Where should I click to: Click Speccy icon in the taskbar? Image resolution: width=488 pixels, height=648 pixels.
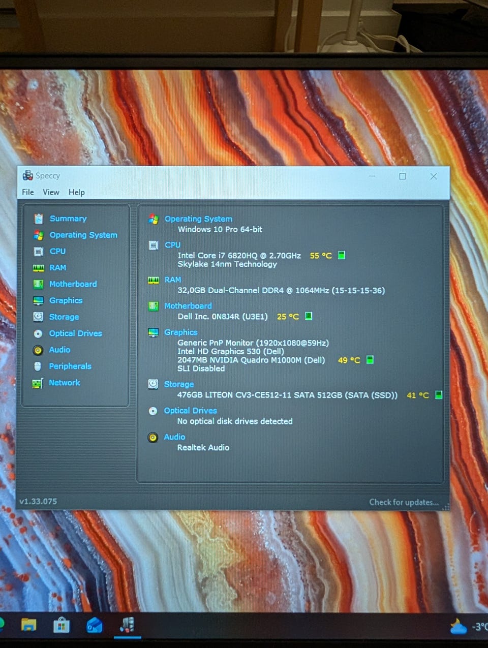pyautogui.click(x=128, y=625)
